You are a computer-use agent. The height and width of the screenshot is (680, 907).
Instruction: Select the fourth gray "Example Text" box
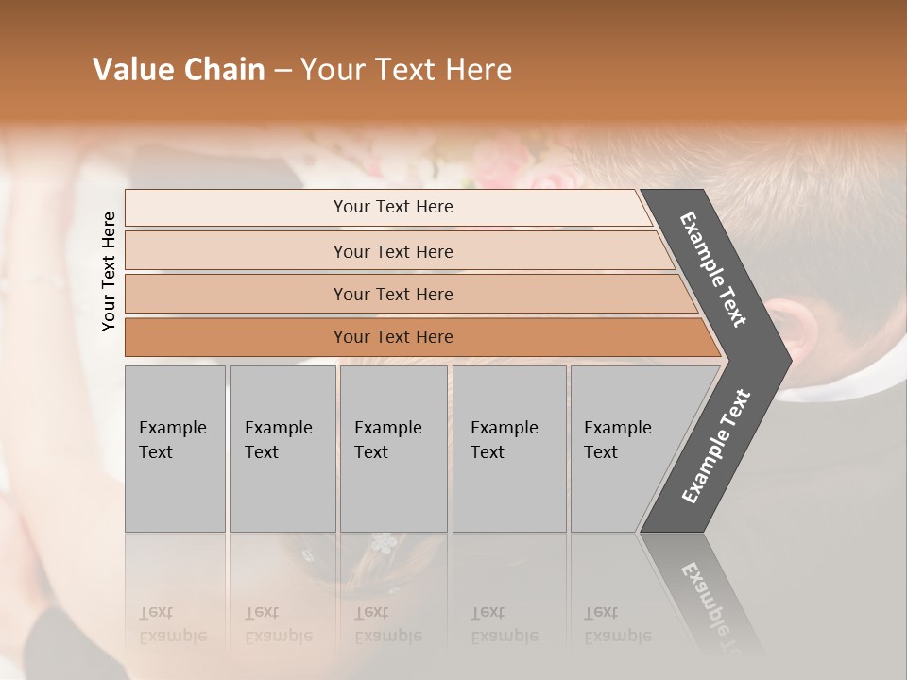tap(508, 448)
